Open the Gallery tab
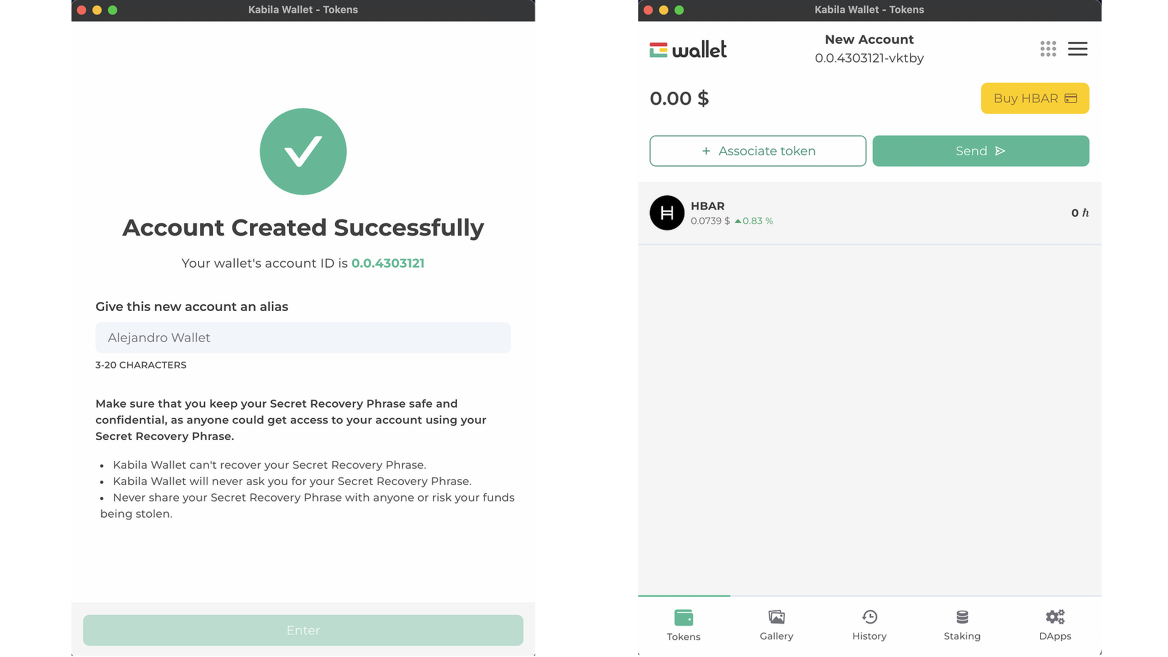This screenshot has height=657, width=1168. tap(776, 625)
